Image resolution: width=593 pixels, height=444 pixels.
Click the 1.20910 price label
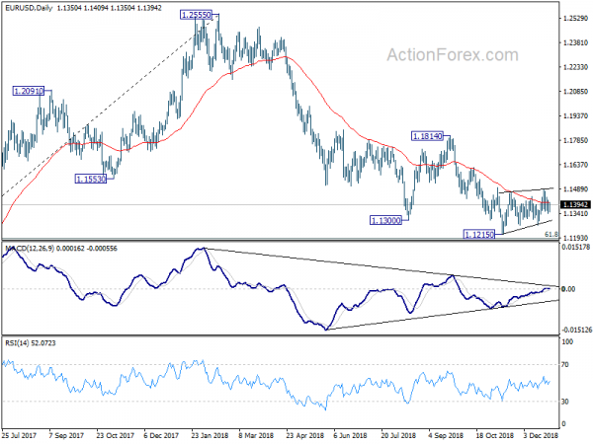pos(29,91)
